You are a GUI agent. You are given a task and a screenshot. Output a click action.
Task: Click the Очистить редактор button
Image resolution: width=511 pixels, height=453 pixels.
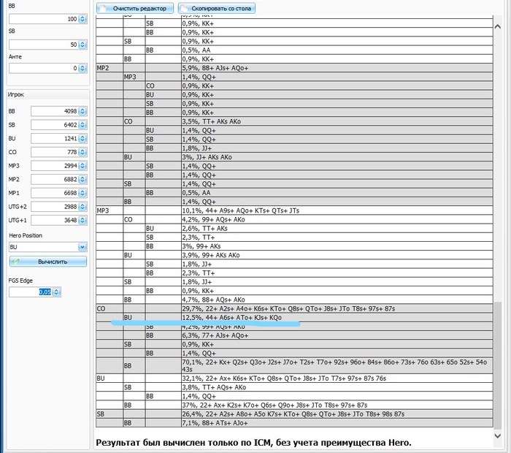click(x=135, y=9)
